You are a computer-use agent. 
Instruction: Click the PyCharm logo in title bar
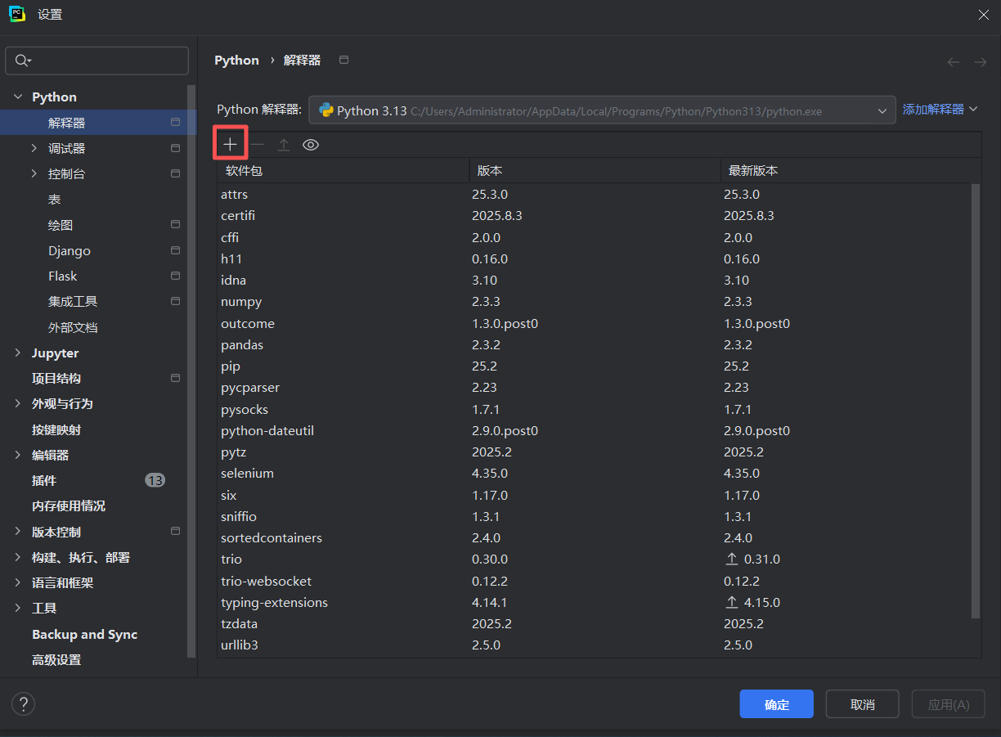pos(16,15)
